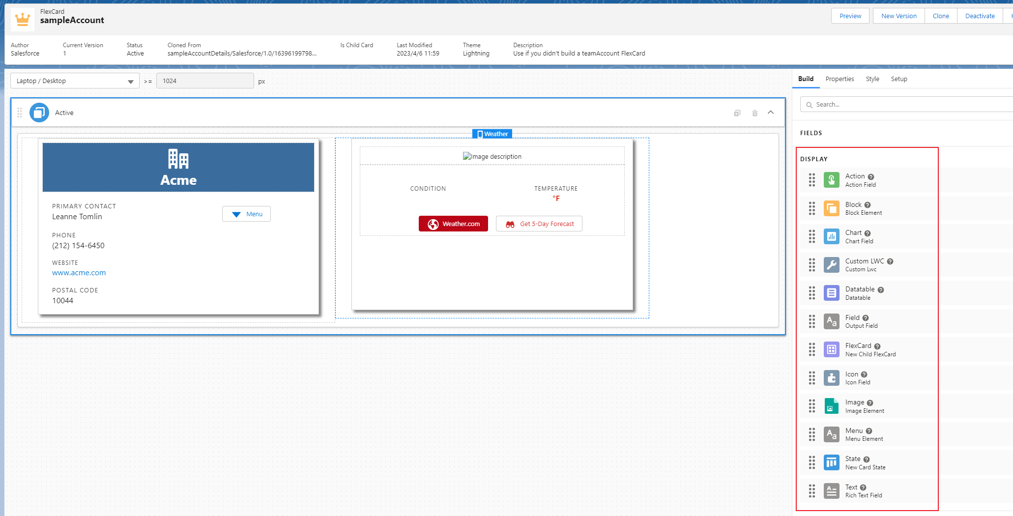
Task: Click the State New Card State icon
Action: [x=831, y=462]
